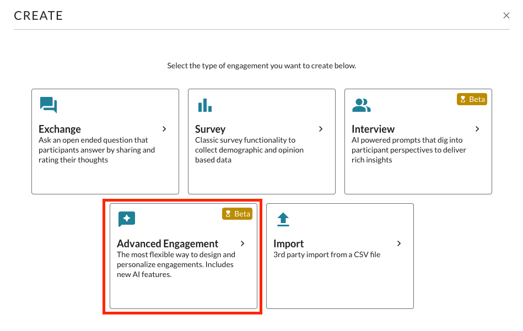Click the Interview people icon
Image resolution: width=523 pixels, height=331 pixels.
(x=361, y=105)
